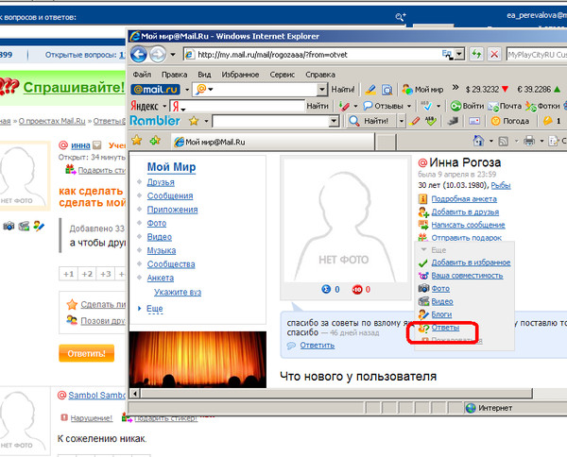
Task: Open the Яндекс logo dropdown arrow
Action: (x=164, y=106)
